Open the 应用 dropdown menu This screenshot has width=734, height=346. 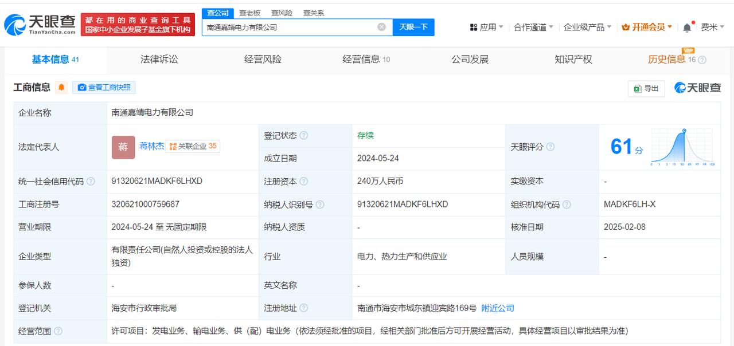[486, 27]
